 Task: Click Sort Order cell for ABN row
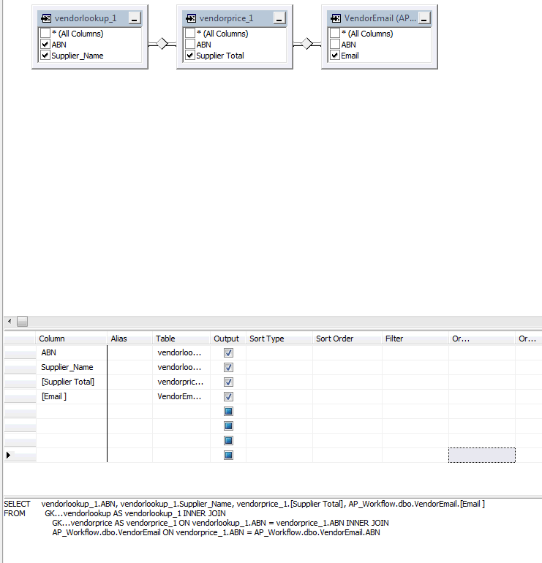(x=347, y=352)
